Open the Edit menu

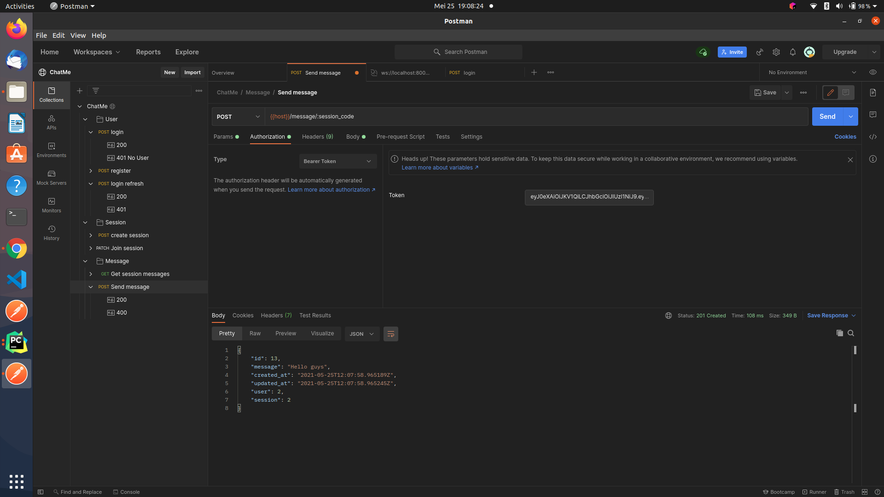pos(58,35)
